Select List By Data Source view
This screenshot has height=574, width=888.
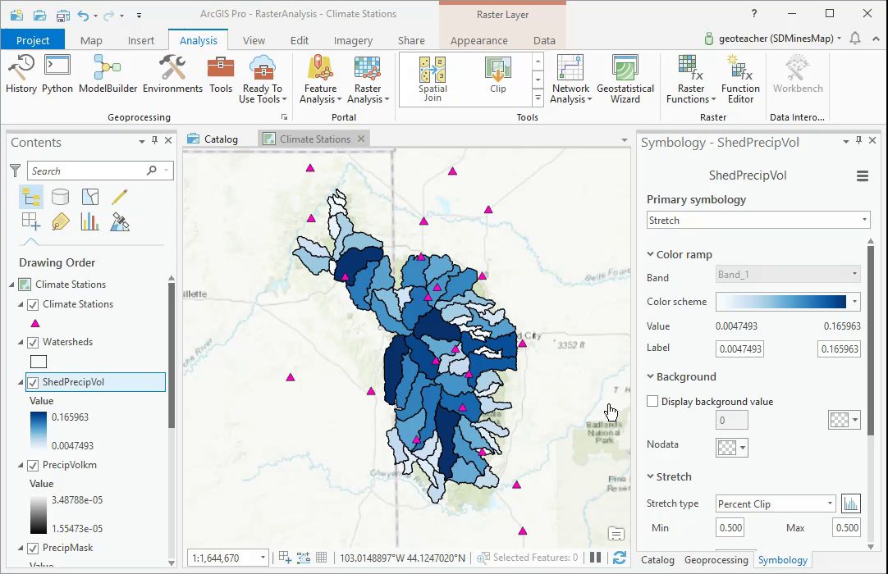(60, 197)
